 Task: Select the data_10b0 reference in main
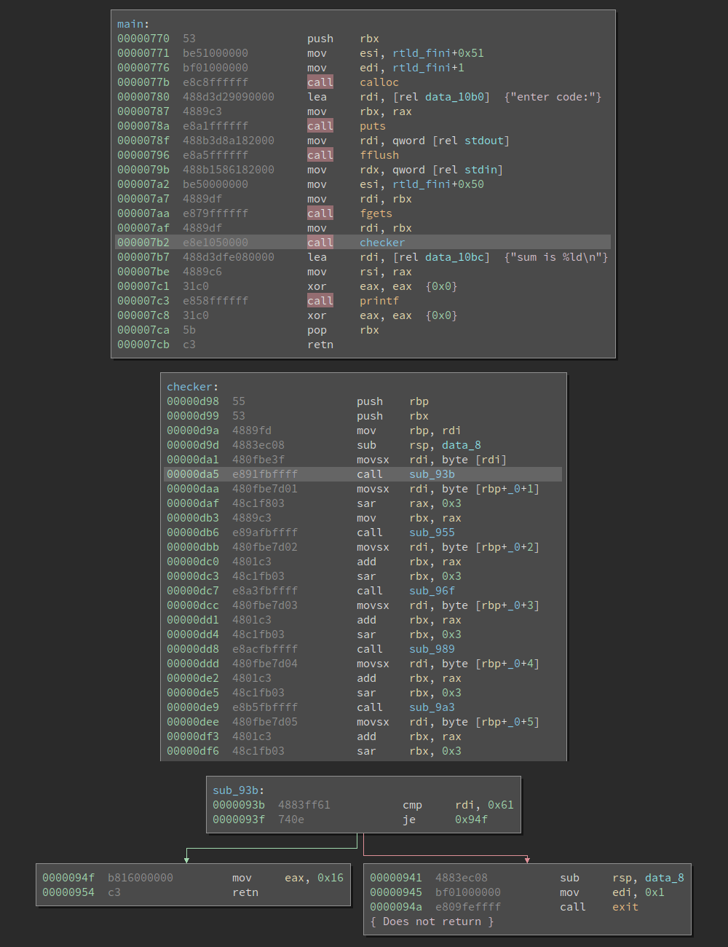[457, 97]
